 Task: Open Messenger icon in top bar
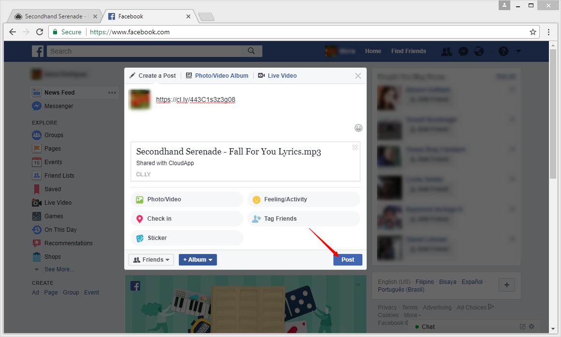point(463,52)
